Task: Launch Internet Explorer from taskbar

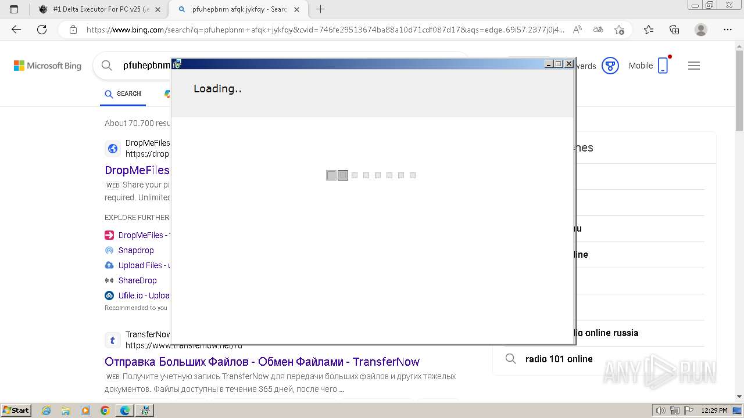Action: tap(46, 410)
